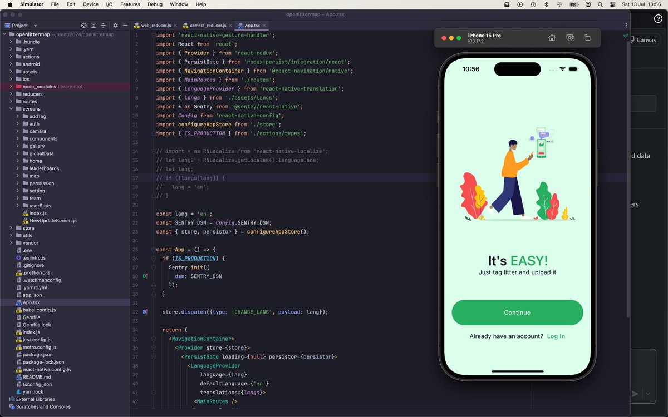The image size is (668, 417).
Task: Open the Project panel options gear icon
Action: pyautogui.click(x=116, y=25)
